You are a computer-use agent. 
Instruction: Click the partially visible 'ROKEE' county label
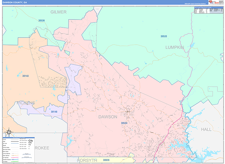pos(42,148)
